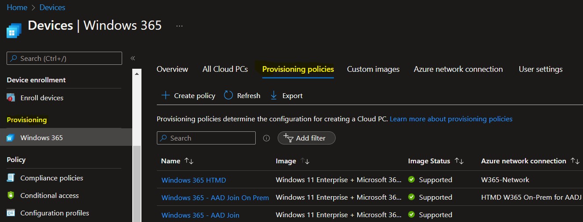The image size is (583, 222).
Task: Select Windows 365 in sidebar
Action: (x=66, y=137)
